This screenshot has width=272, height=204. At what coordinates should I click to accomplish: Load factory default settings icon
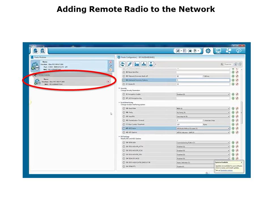tap(137, 64)
